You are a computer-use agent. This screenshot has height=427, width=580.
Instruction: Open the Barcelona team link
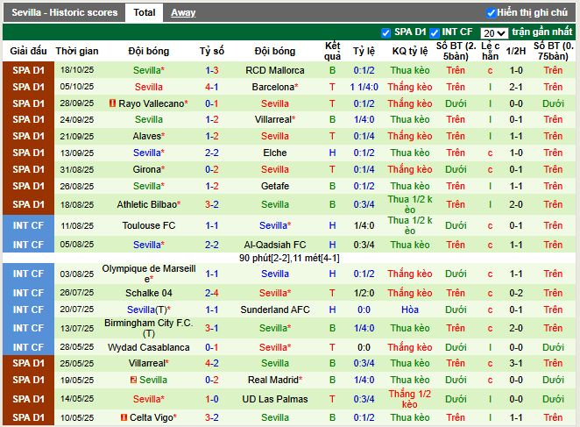(272, 87)
